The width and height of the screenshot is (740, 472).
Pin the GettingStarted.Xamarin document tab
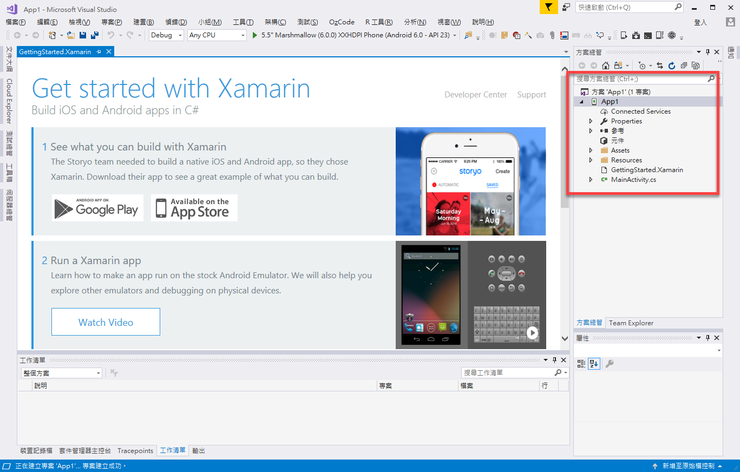(99, 52)
